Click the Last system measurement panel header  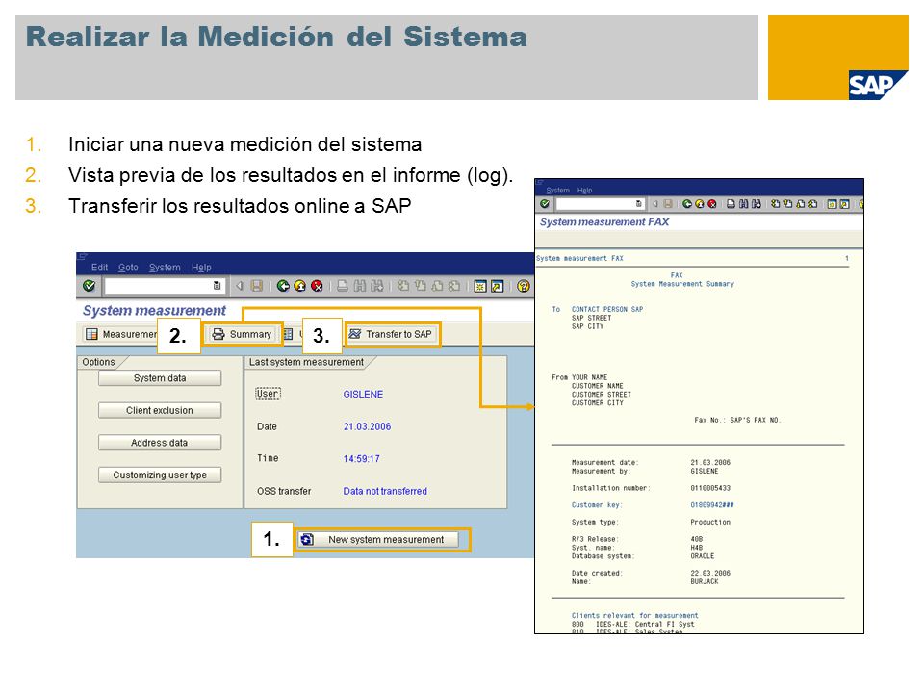(x=306, y=362)
